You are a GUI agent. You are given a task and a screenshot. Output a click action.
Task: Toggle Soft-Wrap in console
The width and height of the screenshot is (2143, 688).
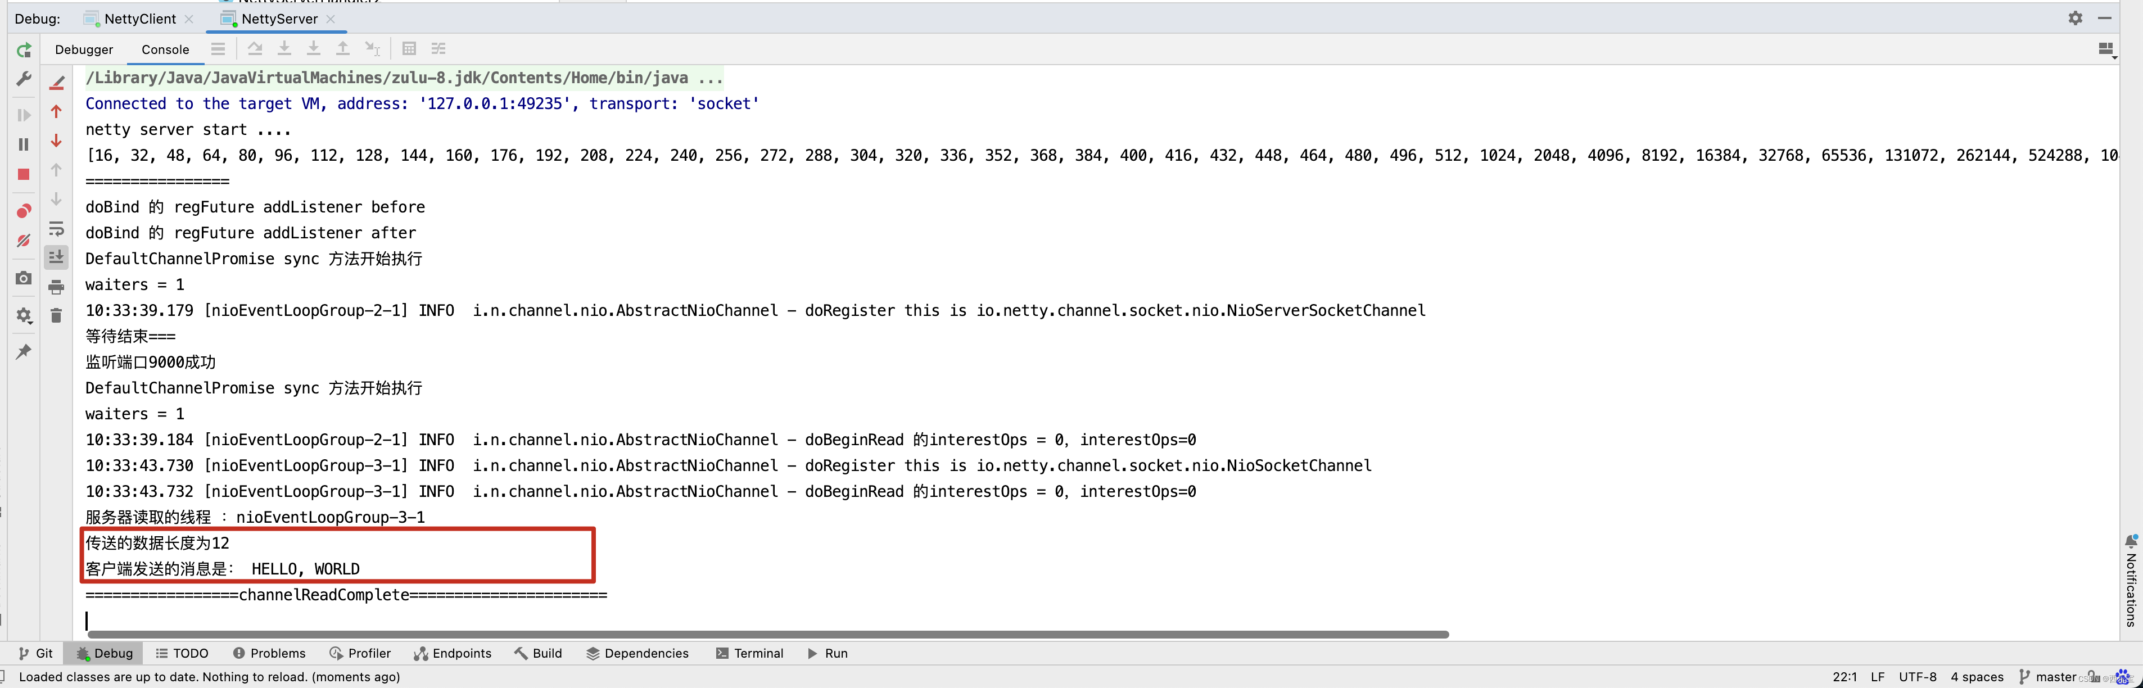tap(56, 229)
